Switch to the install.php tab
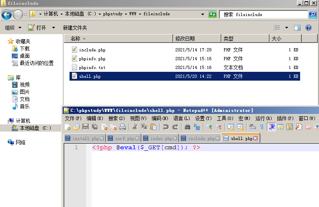 (x=85, y=138)
